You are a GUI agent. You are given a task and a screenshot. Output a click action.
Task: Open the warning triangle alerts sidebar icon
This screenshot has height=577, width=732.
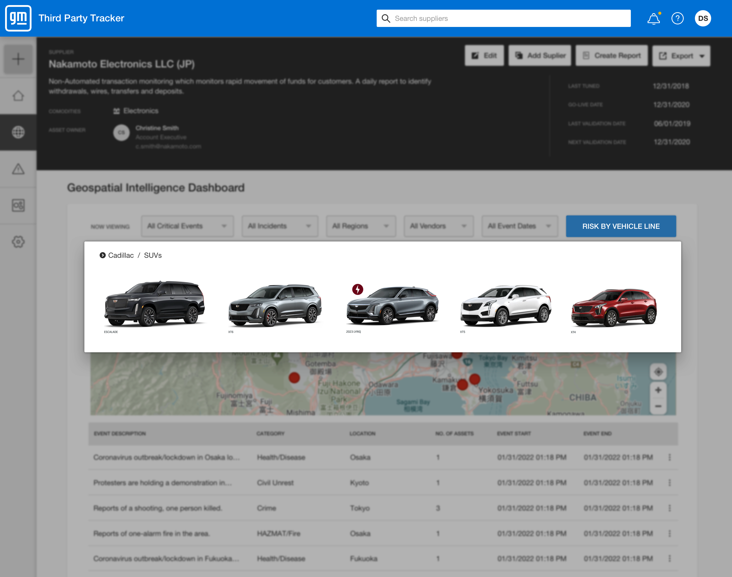(x=18, y=169)
